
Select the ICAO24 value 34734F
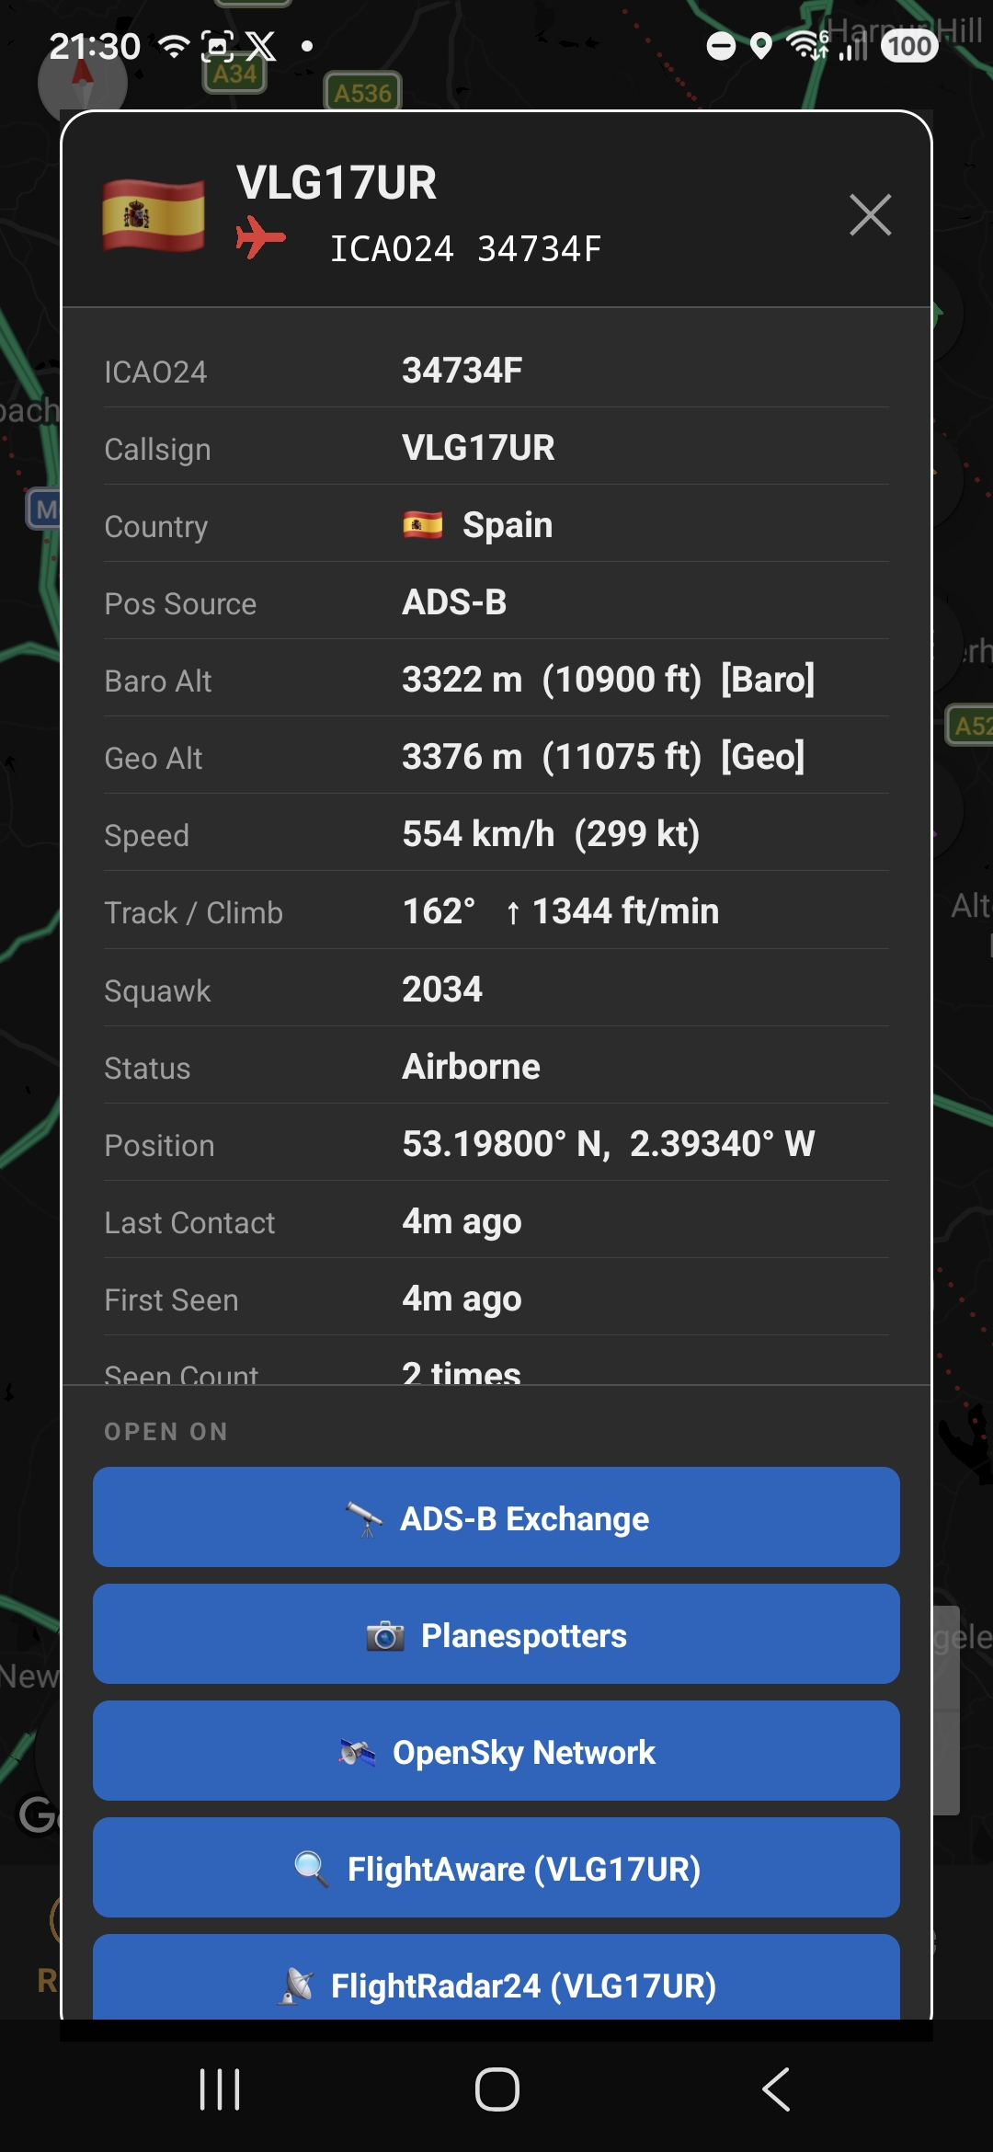click(462, 371)
